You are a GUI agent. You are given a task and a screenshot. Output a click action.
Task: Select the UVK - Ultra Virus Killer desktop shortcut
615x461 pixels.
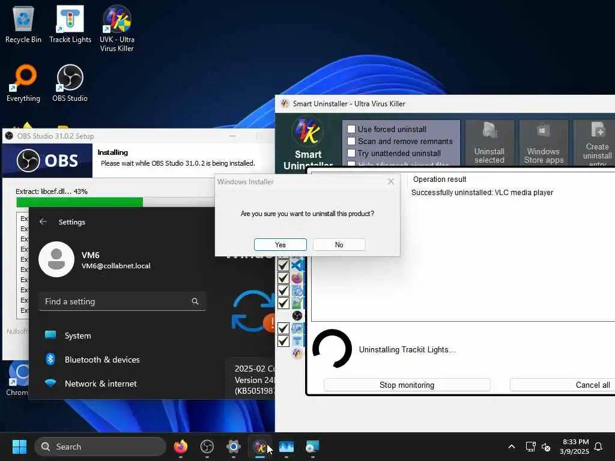click(x=117, y=28)
